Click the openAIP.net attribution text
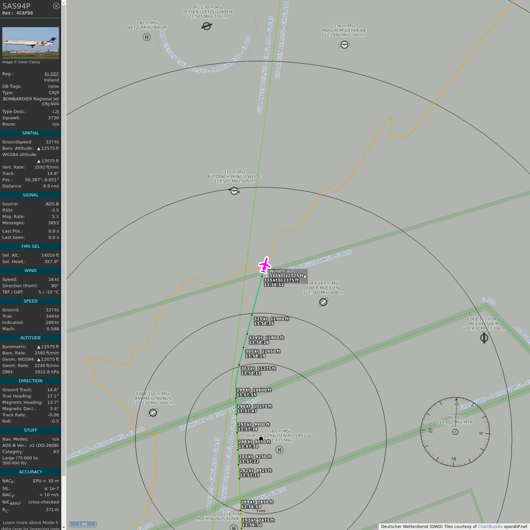 (515, 527)
